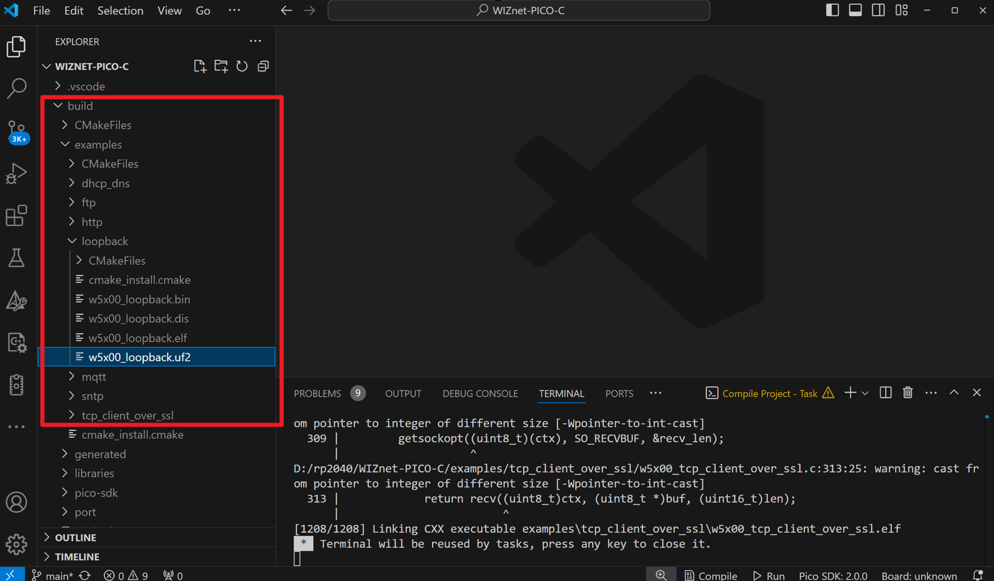
Task: Click errors and warnings count in status bar
Action: click(125, 575)
